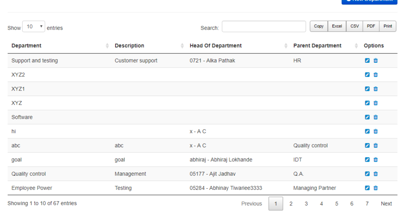Click the Showing 1 to 10 of 67 entries text

point(42,203)
